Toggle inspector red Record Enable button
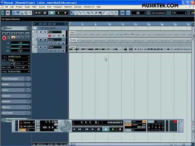This screenshot has width=195, height=146. pos(4,38)
